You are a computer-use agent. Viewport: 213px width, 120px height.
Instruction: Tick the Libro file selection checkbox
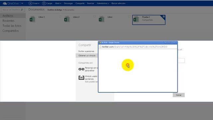[x=129, y=17]
